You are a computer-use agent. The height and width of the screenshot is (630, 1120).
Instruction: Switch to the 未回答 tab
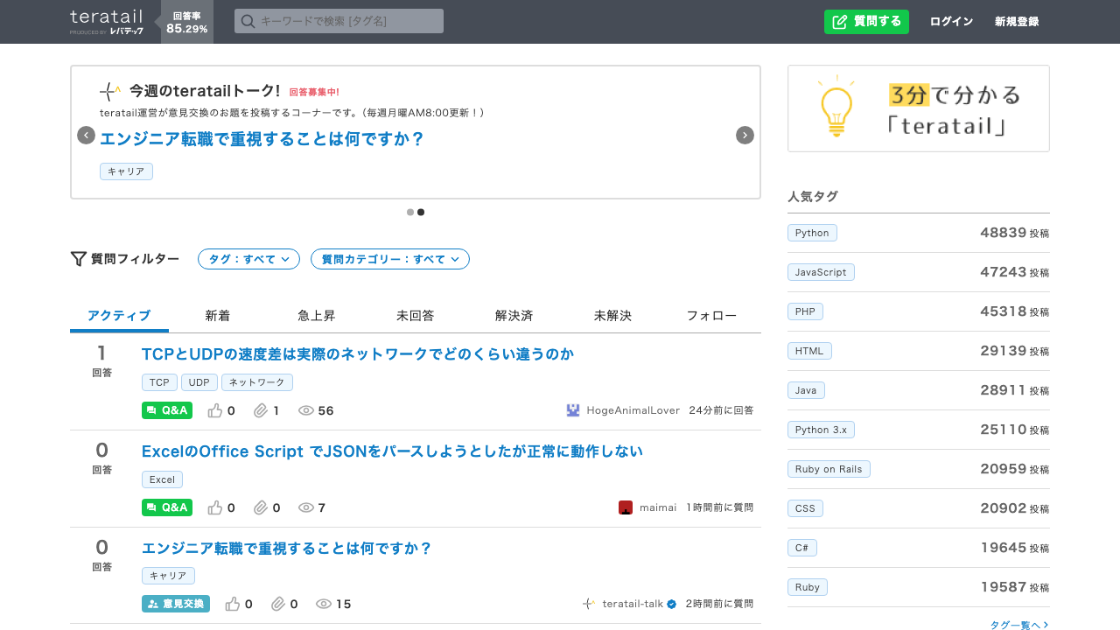click(415, 315)
